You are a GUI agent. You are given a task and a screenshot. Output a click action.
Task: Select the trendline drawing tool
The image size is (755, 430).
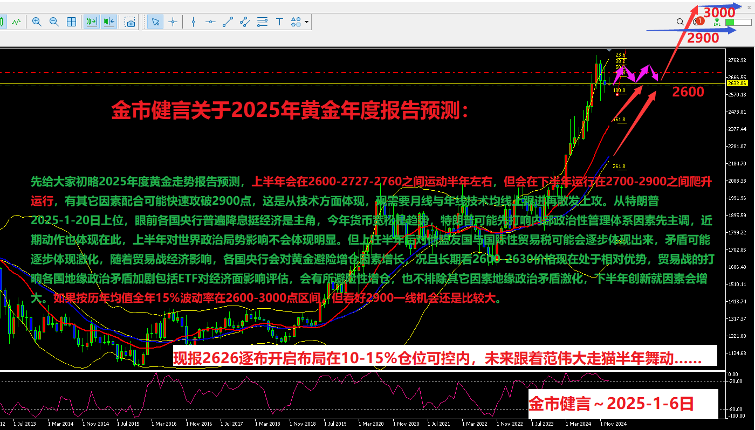pos(228,22)
